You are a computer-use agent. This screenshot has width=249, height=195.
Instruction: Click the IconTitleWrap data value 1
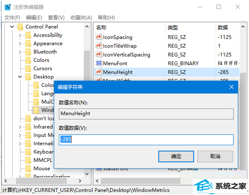pos(219,46)
